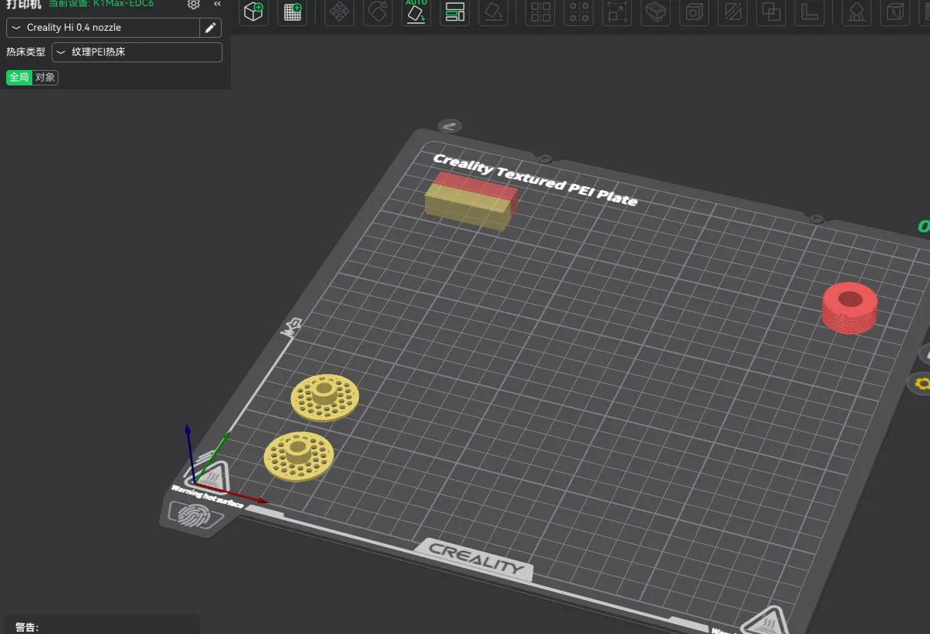Screen dimensions: 930x634
Task: Click the Add model cube icon
Action: pyautogui.click(x=253, y=12)
